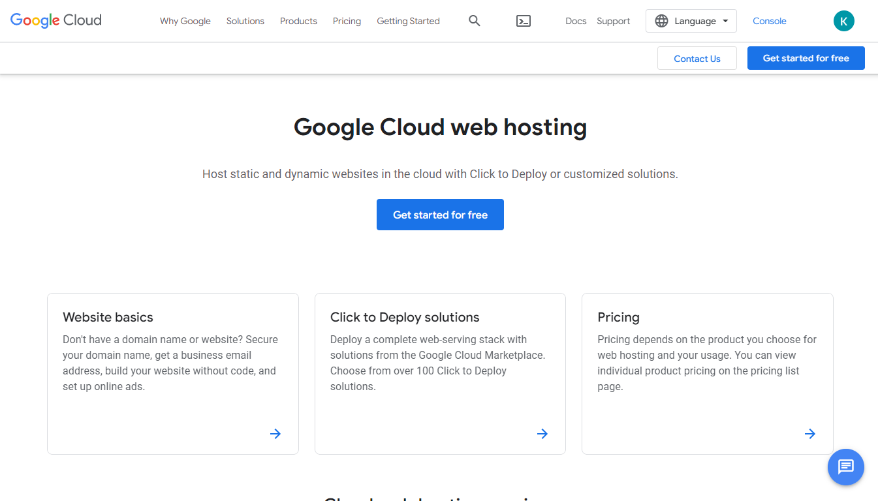Image resolution: width=878 pixels, height=501 pixels.
Task: Click the Google Cloud web hosting title
Action: 440,127
